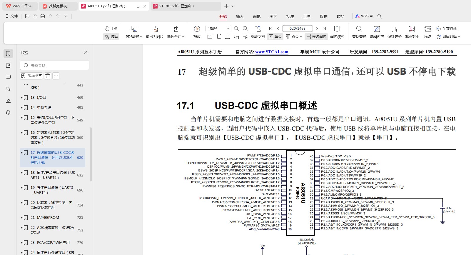Open new tab with plus button

pos(226,6)
